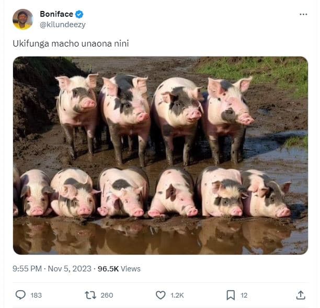Click the 260 retweets count
Viewport: 320px width, 308px height.
tap(107, 295)
